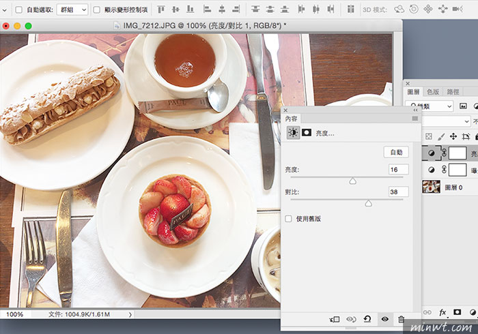Click the brightness/contrast adjustment icon in Properties

(x=293, y=132)
